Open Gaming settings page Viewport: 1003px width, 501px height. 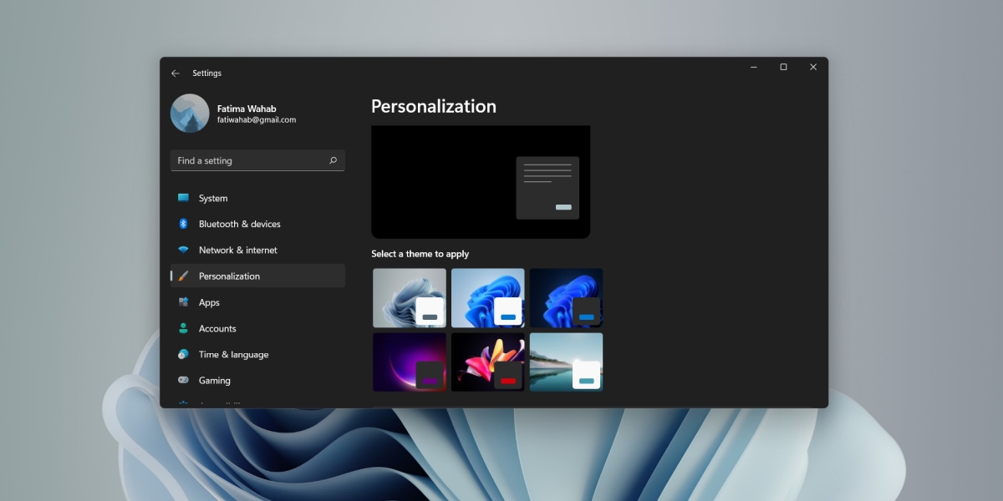point(257,380)
